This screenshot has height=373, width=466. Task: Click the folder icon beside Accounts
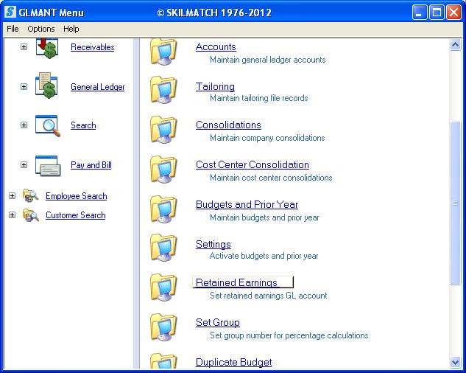tap(163, 52)
